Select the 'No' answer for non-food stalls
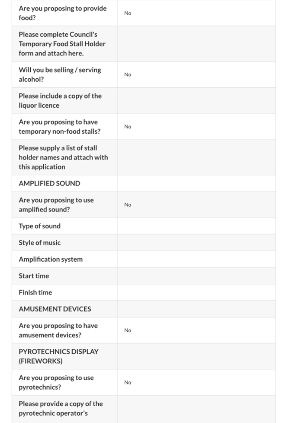The height and width of the screenshot is (423, 286). (x=128, y=126)
